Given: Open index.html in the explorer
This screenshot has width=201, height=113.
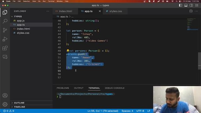Looking at the screenshot, I should pos(23,29).
